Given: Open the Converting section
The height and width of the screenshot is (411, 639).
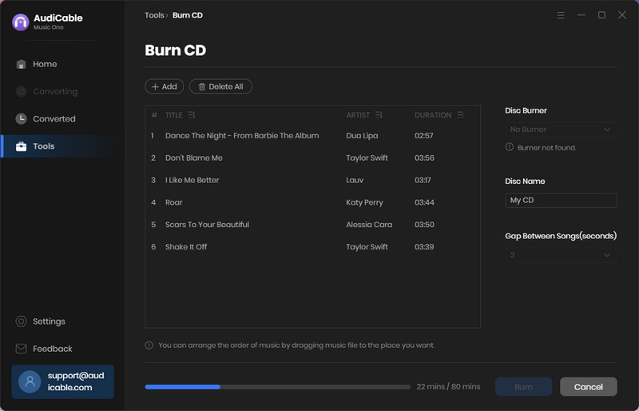Looking at the screenshot, I should (55, 91).
